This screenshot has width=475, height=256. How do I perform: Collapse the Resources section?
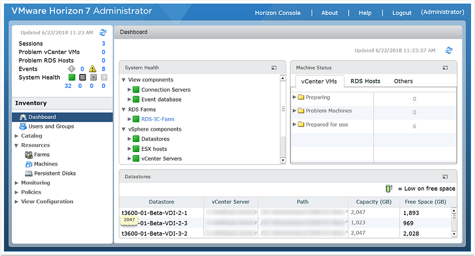pos(17,146)
